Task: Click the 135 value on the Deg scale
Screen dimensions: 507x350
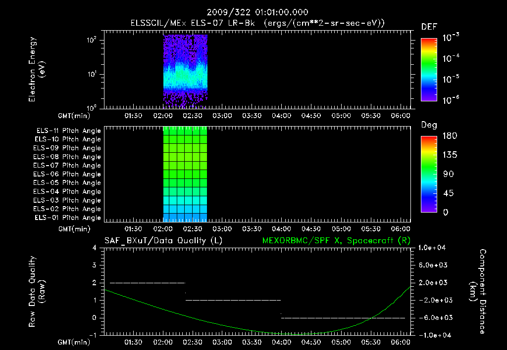Action: click(450, 155)
